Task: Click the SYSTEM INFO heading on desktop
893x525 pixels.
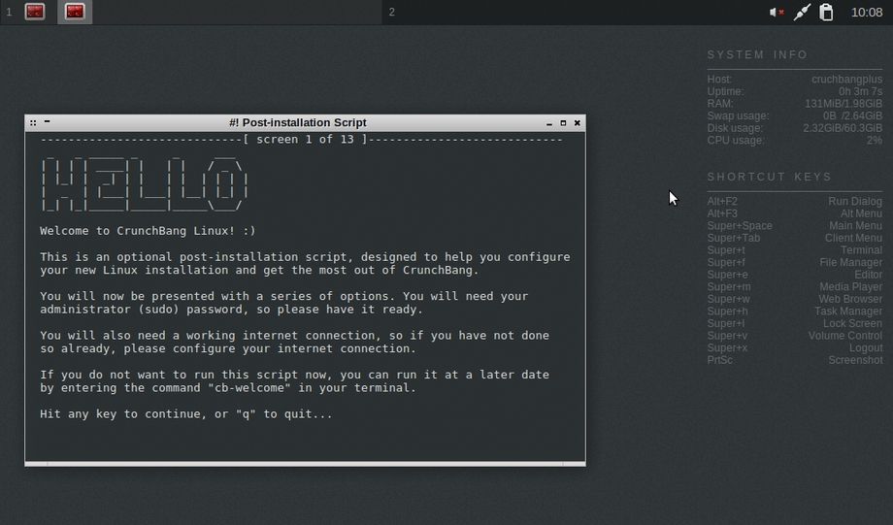Action: click(x=757, y=54)
